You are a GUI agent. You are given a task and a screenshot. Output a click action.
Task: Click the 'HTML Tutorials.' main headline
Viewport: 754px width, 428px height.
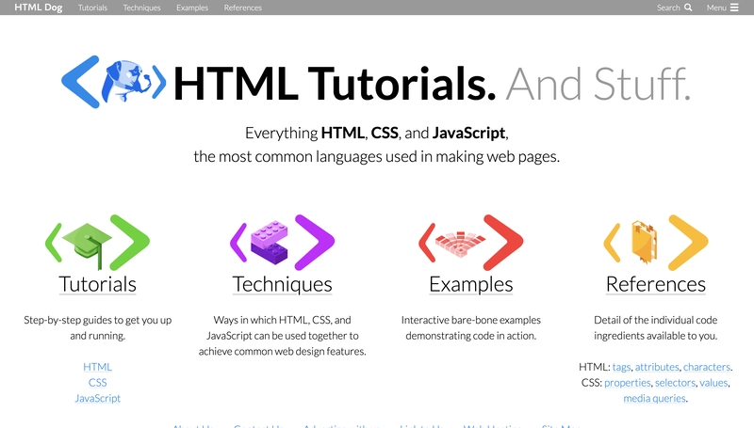coord(335,84)
